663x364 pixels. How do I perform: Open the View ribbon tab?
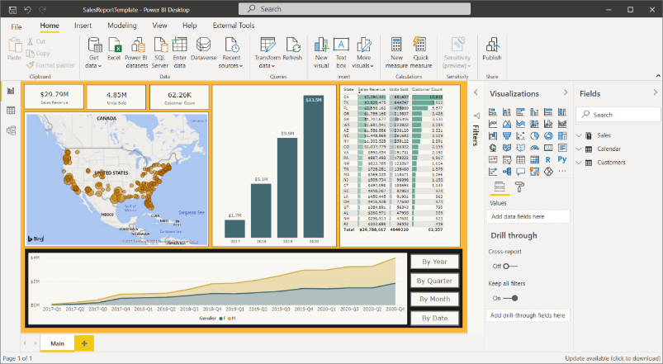(x=160, y=26)
